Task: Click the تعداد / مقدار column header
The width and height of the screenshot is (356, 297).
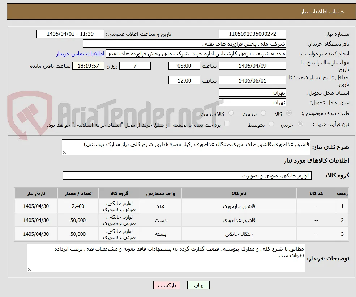Action: (78, 193)
